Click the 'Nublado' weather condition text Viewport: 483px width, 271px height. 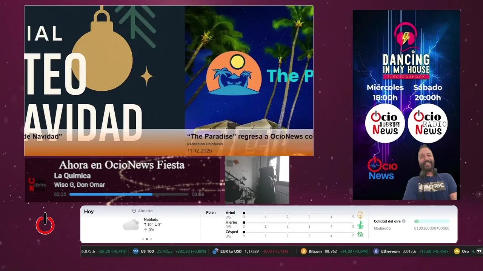point(151,219)
